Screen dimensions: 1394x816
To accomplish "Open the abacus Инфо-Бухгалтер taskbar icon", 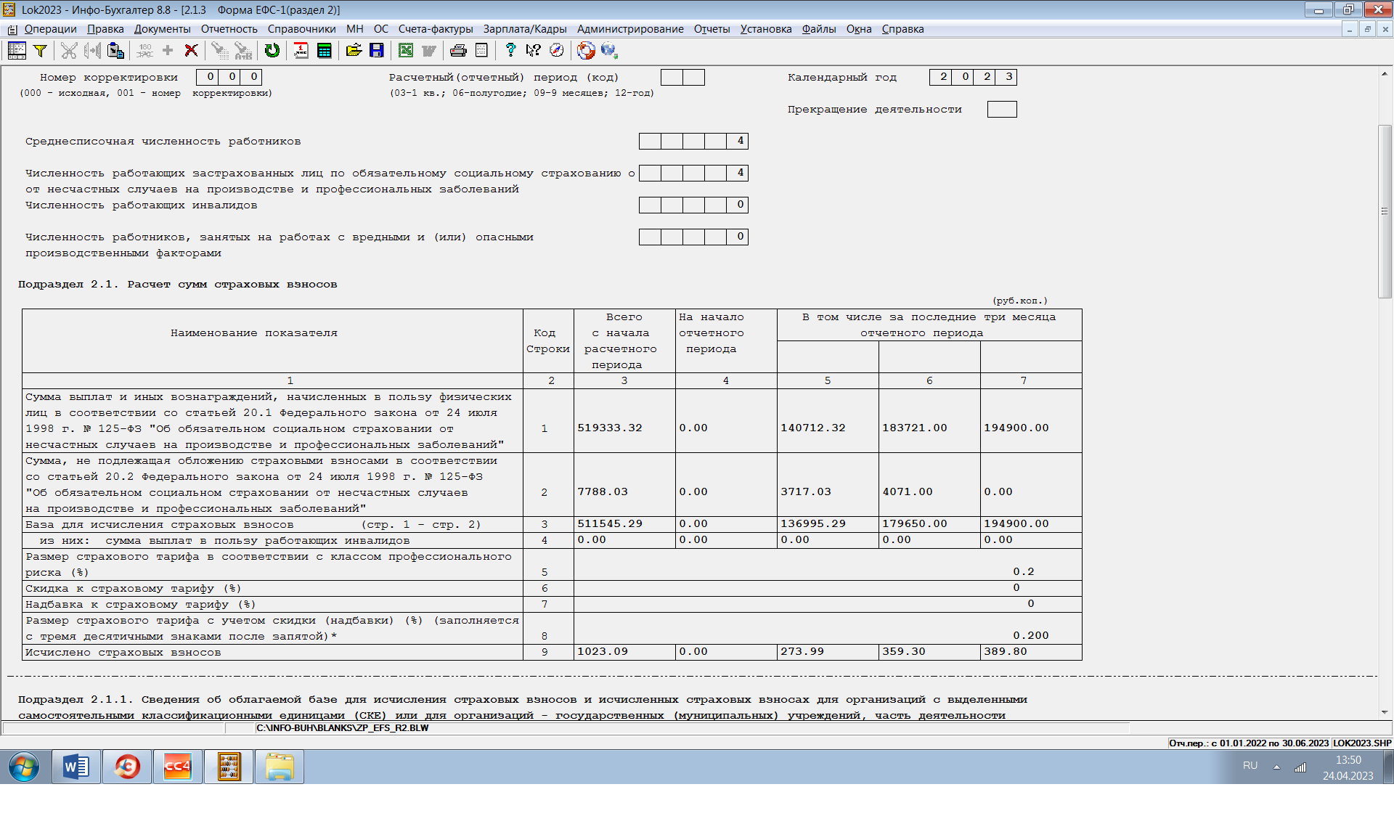I will 229,767.
